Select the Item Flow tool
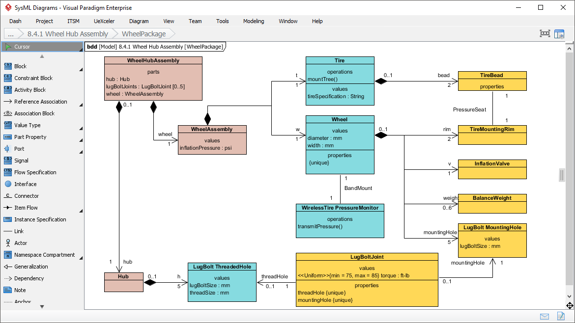This screenshot has width=575, height=323. click(24, 207)
